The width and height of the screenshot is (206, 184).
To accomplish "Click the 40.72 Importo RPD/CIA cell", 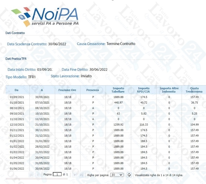I will [x=144, y=103].
